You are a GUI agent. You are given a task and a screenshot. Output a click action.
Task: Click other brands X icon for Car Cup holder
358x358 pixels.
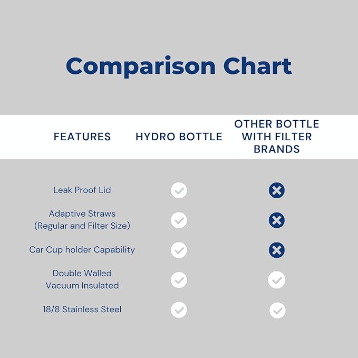(277, 250)
